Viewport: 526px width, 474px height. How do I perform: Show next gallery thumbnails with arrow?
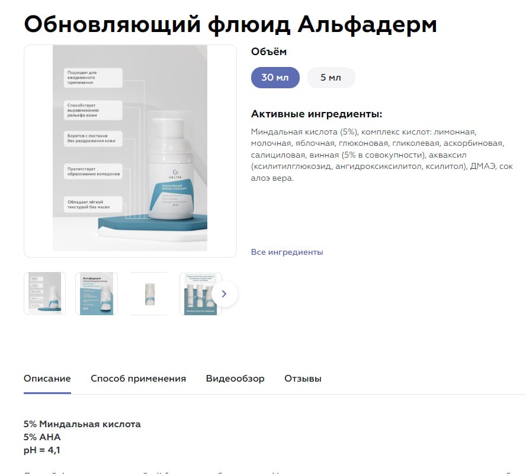coord(224,294)
